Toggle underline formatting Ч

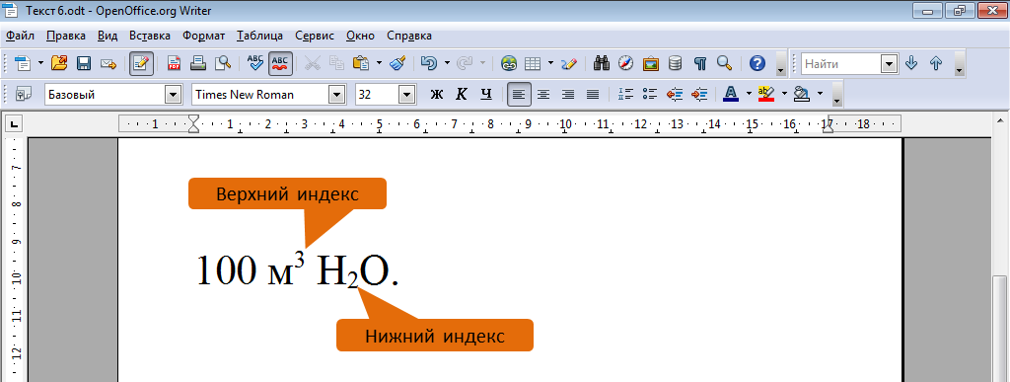tap(486, 95)
